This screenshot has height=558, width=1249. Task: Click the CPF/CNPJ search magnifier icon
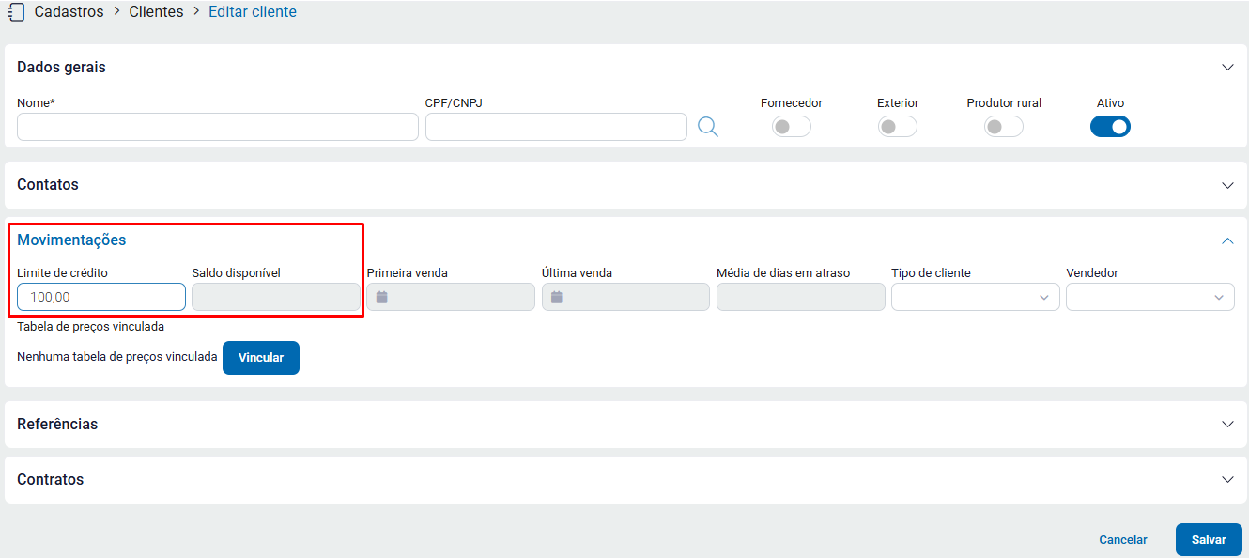click(x=708, y=127)
